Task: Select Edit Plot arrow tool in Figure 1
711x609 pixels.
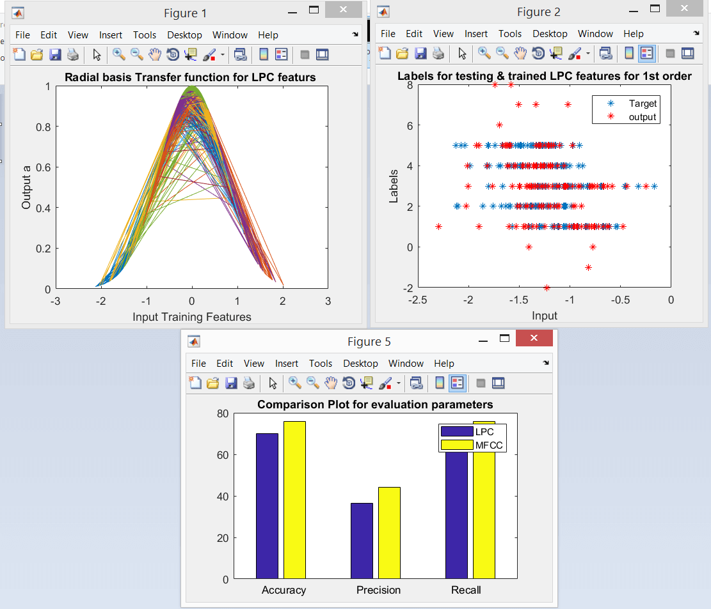Action: pyautogui.click(x=97, y=55)
